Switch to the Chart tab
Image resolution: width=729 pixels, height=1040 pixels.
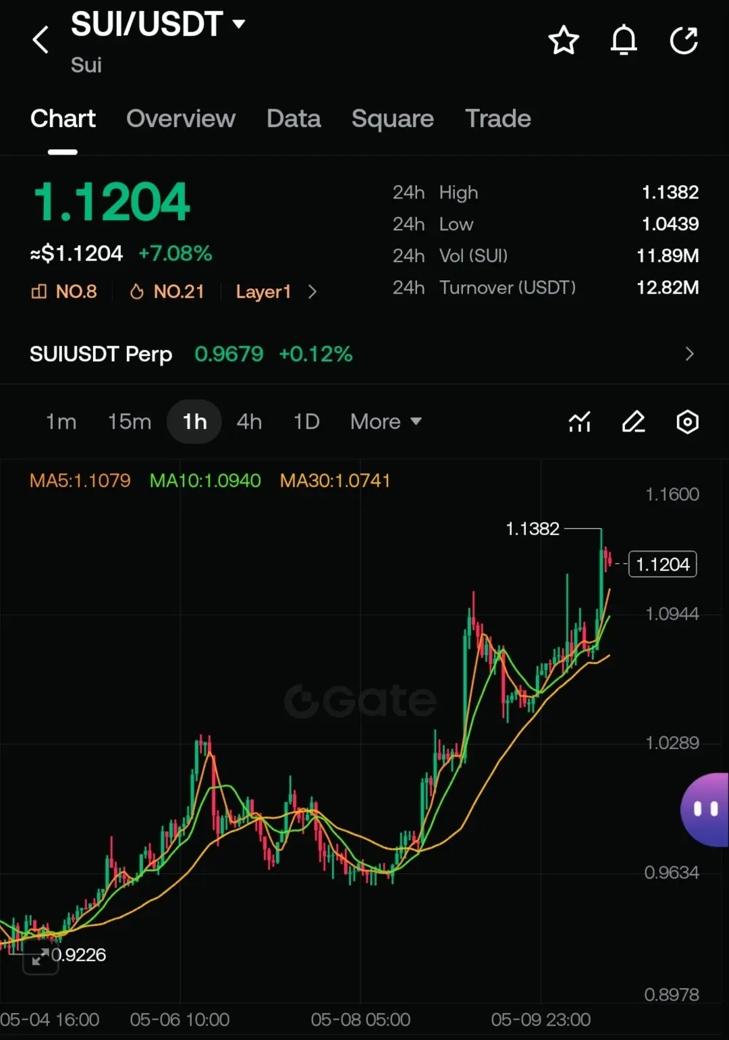coord(63,119)
